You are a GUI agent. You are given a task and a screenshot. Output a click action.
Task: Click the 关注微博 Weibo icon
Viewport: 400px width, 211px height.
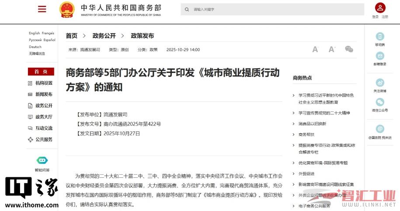pyautogui.click(x=380, y=83)
